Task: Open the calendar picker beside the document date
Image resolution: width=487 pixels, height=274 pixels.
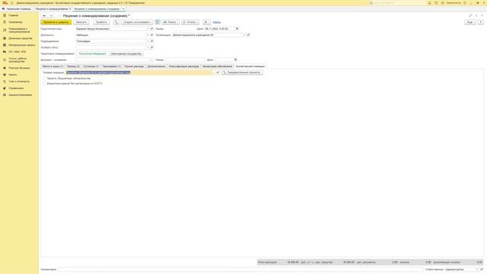Action: [237, 29]
